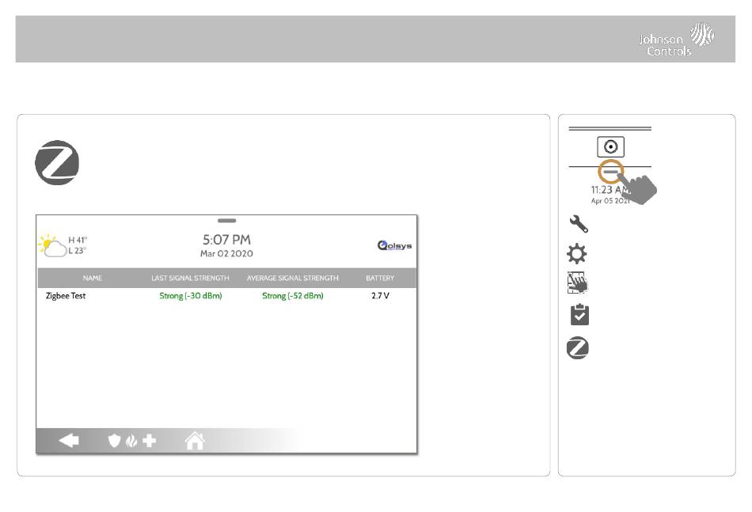Screen dimensions: 752x512
Task: Open the emergency shield fire plus icon
Action: pyautogui.click(x=132, y=441)
